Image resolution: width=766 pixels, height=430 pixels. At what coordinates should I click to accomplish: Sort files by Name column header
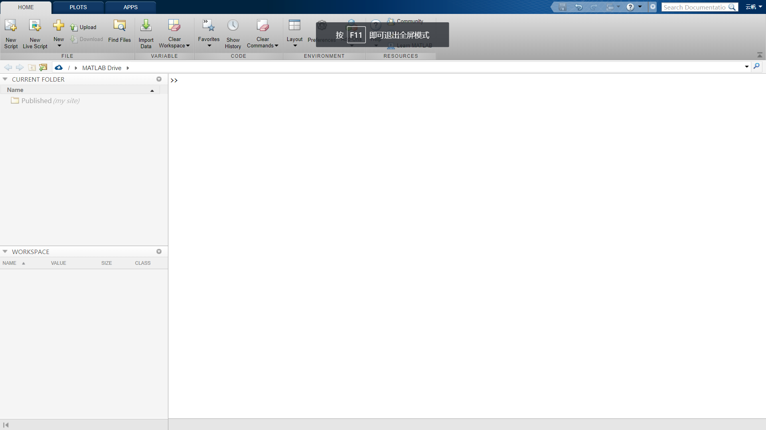click(15, 90)
